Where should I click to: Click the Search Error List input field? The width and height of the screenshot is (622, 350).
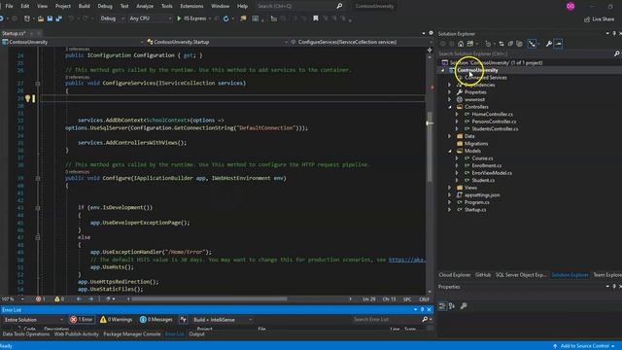[x=387, y=320]
